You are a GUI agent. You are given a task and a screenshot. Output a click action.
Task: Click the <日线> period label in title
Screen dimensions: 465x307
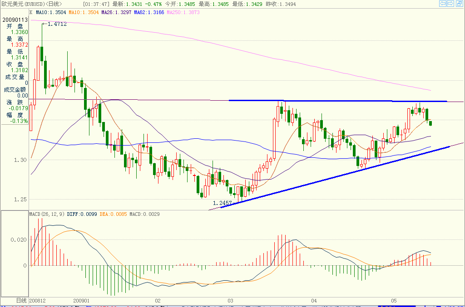54,4
